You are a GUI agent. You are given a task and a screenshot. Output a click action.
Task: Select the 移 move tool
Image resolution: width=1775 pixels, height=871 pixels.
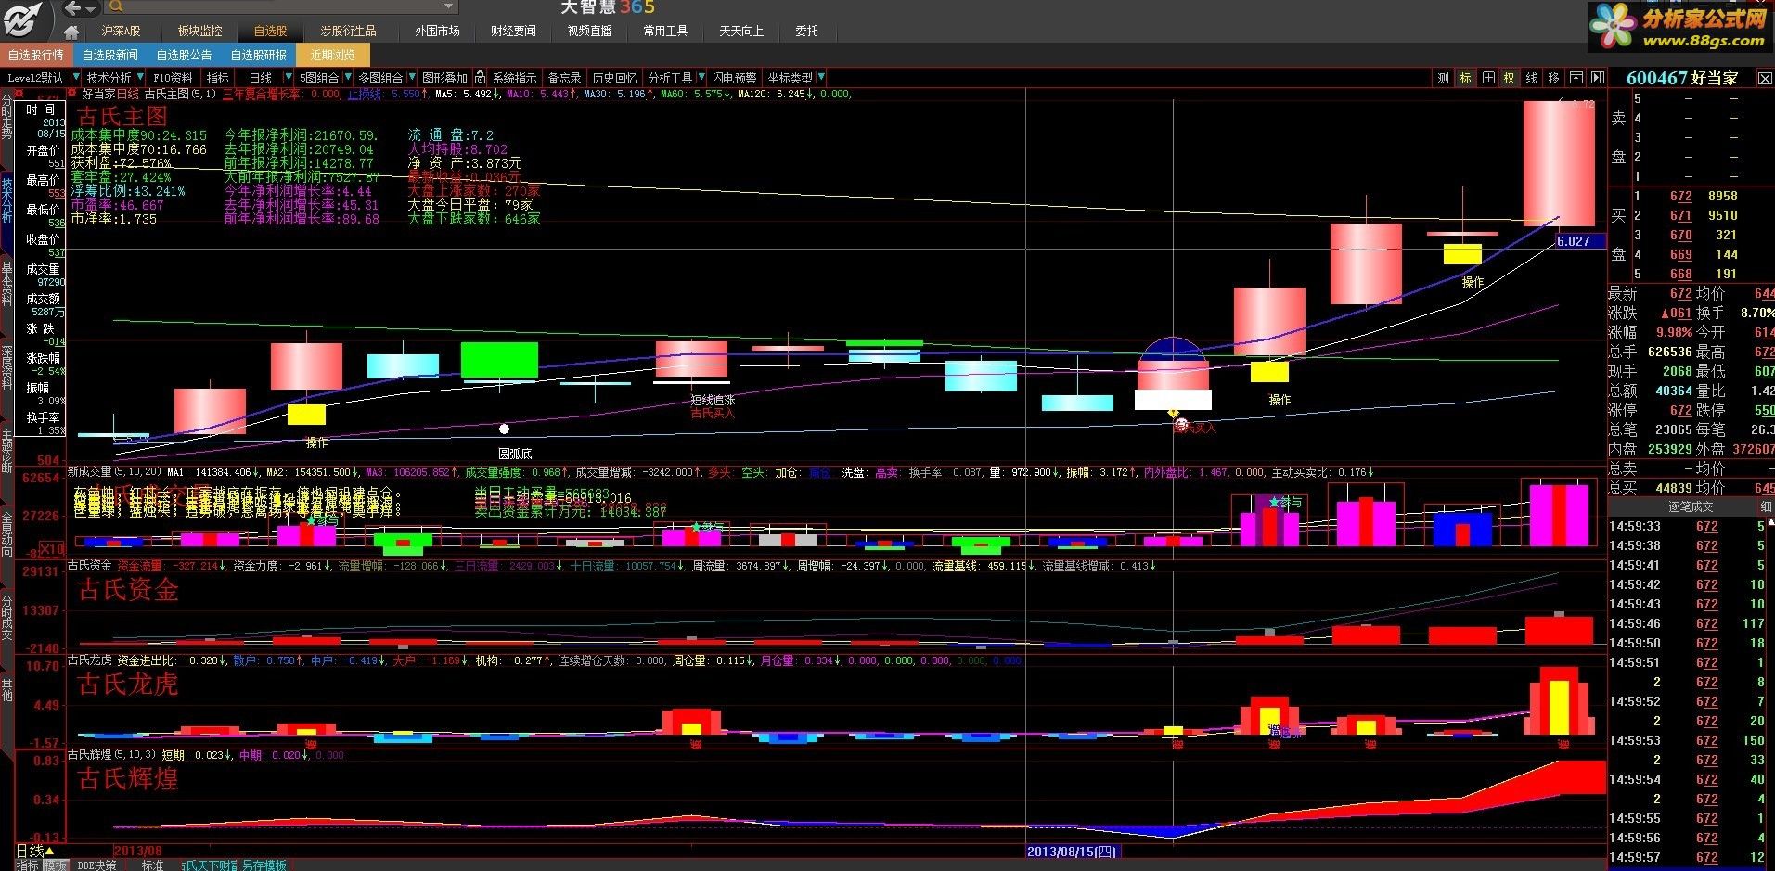pos(1554,78)
